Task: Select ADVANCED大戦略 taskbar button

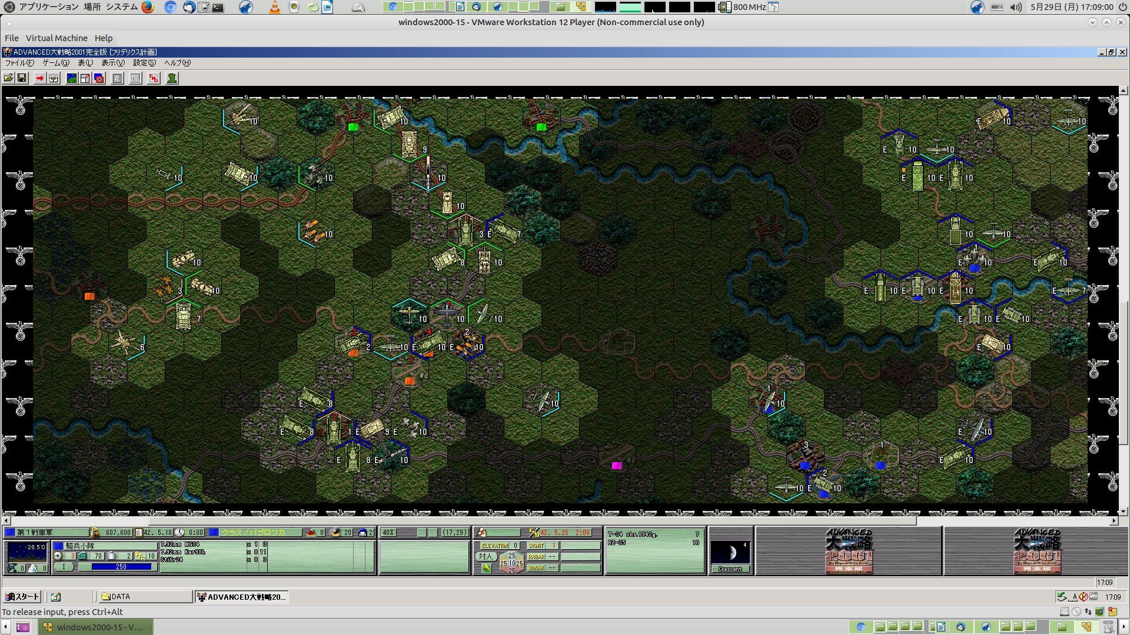Action: pos(241,597)
